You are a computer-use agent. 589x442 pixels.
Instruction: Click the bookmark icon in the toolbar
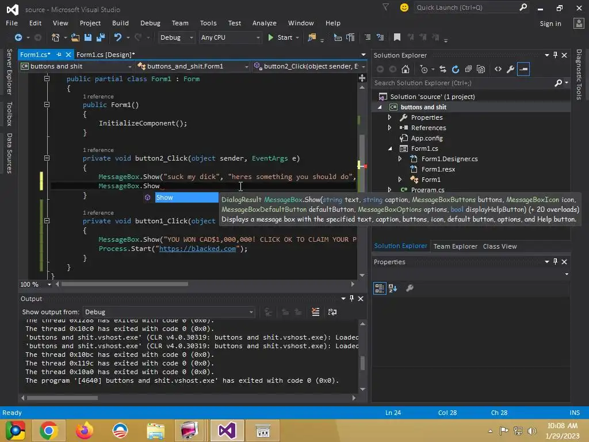coord(397,37)
